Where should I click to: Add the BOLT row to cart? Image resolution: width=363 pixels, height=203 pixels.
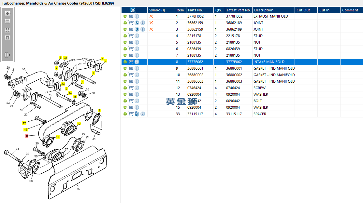click(131, 101)
